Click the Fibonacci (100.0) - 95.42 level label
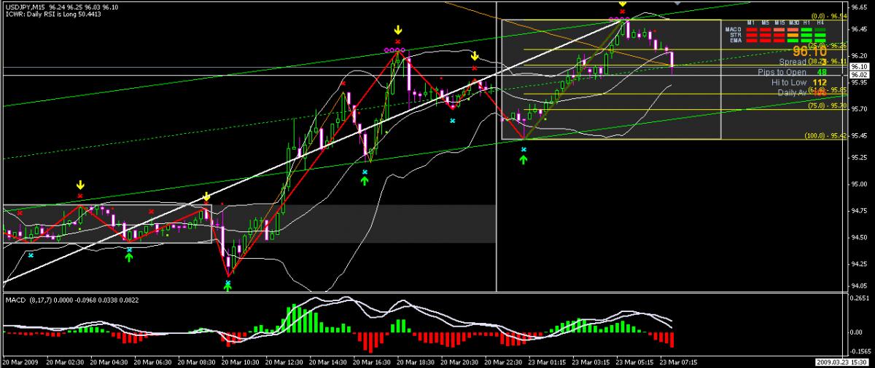The image size is (875, 368). coord(826,135)
